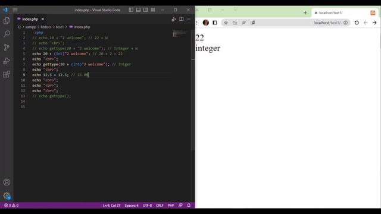Toggle the bottom panel layout button
The height and width of the screenshot is (214, 381).
[x=138, y=10]
